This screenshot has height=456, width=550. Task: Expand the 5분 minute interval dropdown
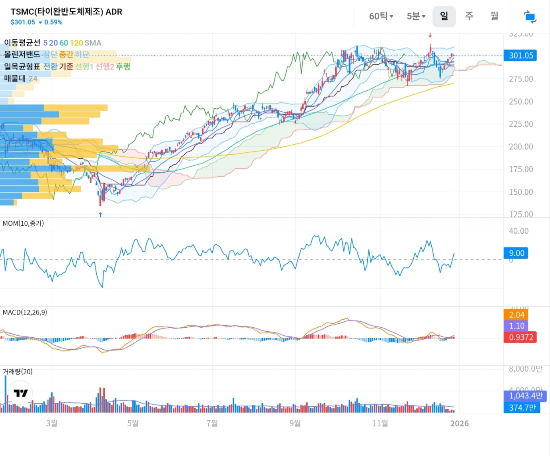coord(416,16)
